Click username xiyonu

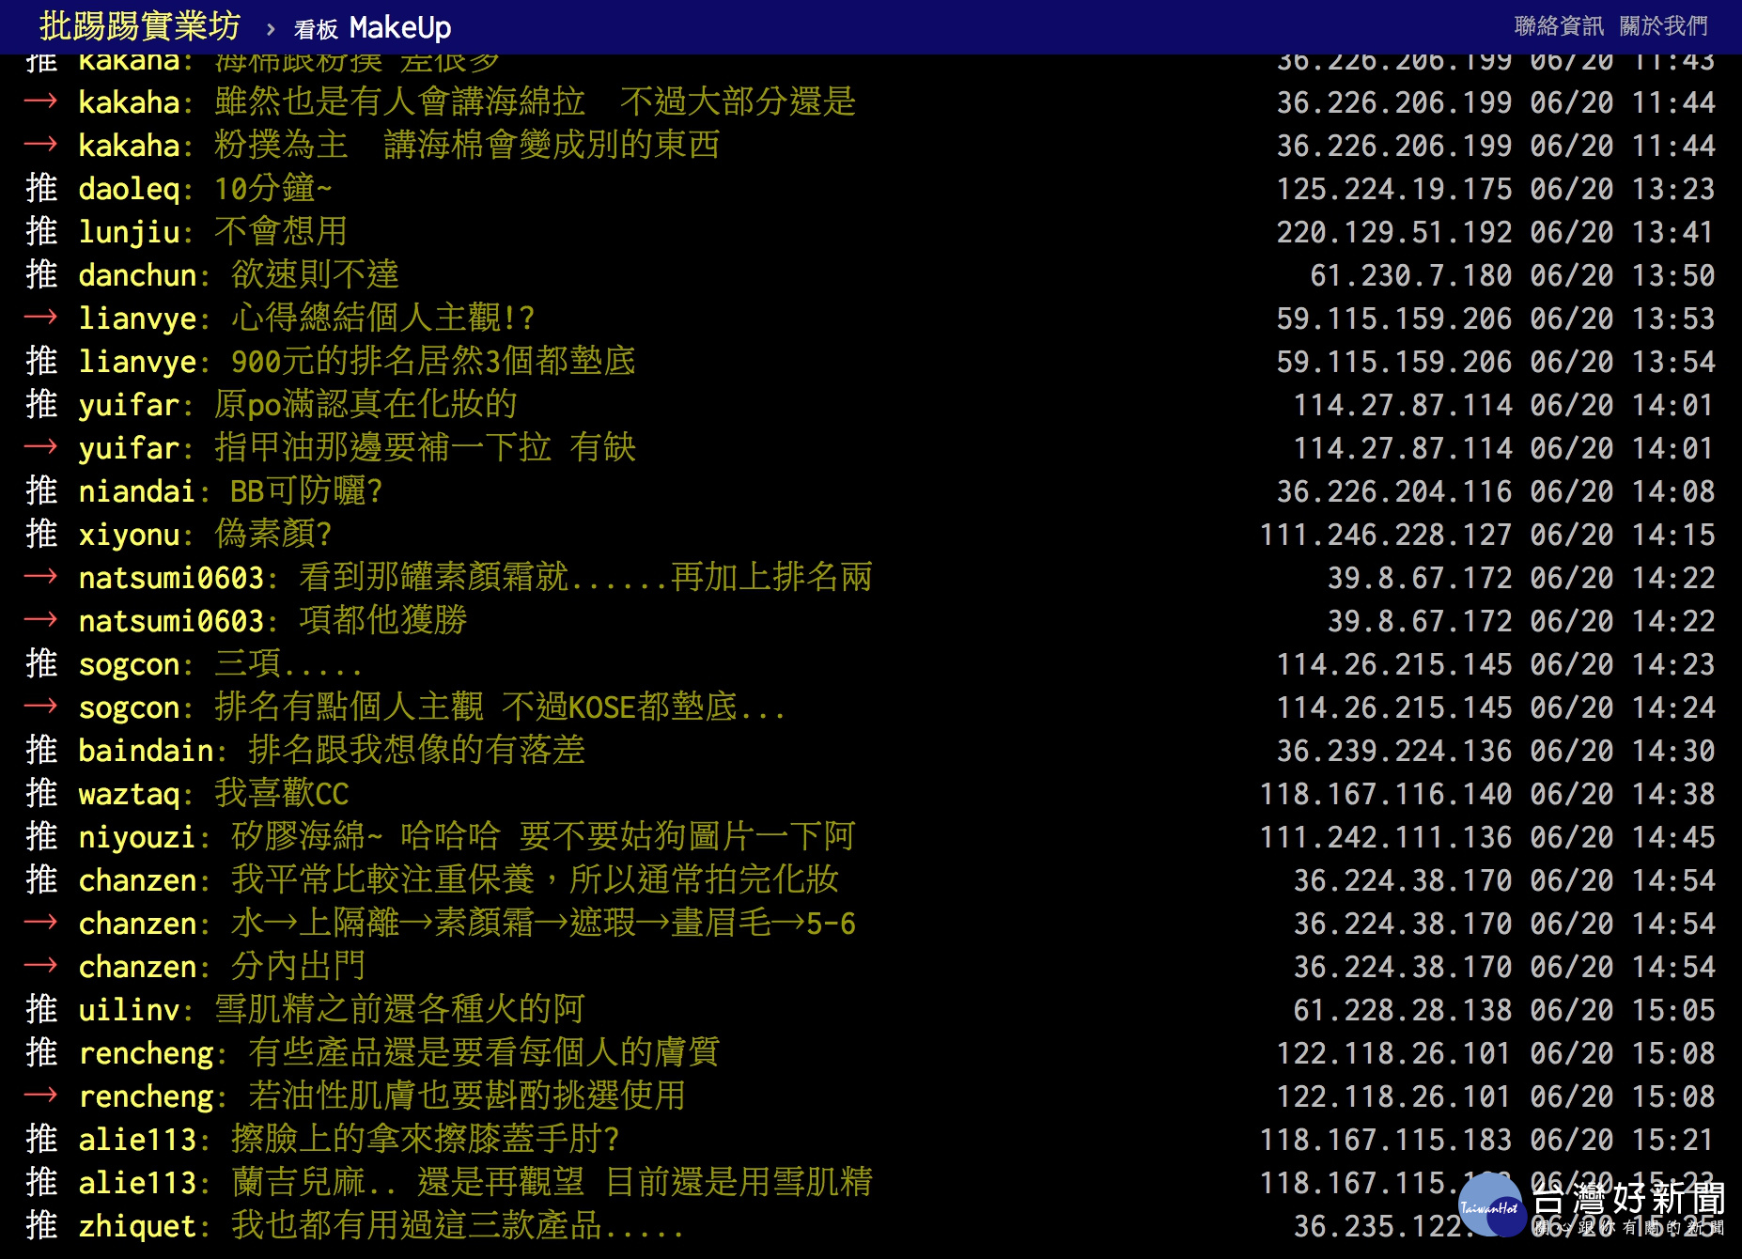pos(129,535)
